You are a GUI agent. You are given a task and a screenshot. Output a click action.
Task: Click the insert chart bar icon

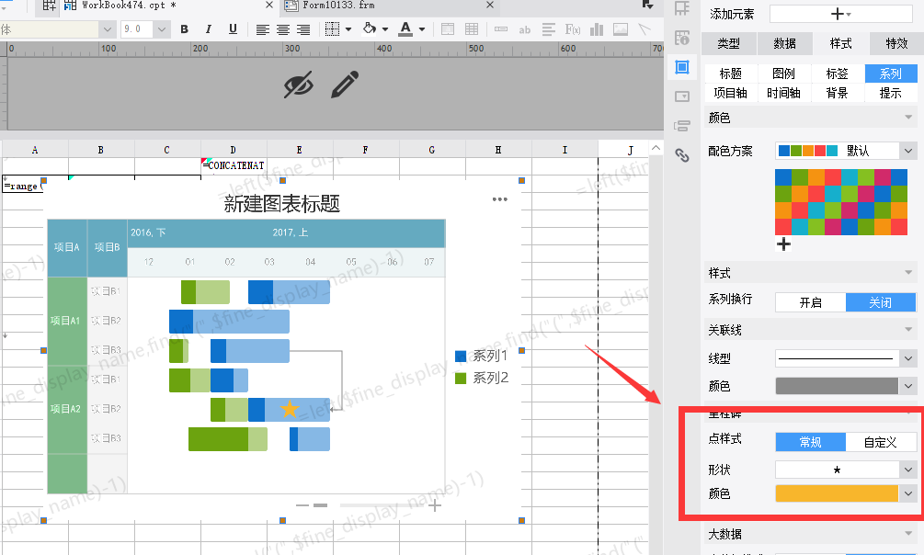click(x=597, y=28)
